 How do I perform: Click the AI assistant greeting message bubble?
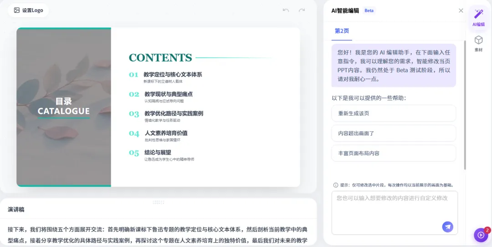[394, 66]
